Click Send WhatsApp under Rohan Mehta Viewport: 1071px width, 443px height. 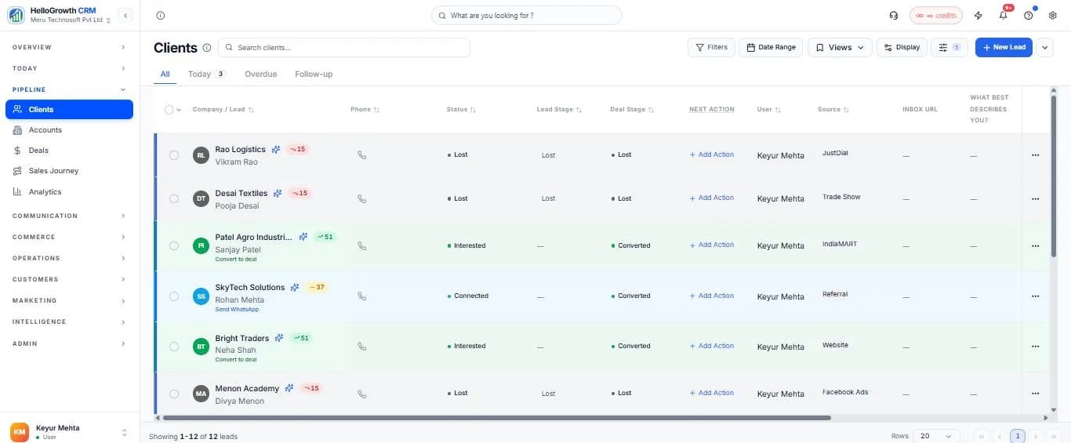pyautogui.click(x=237, y=309)
